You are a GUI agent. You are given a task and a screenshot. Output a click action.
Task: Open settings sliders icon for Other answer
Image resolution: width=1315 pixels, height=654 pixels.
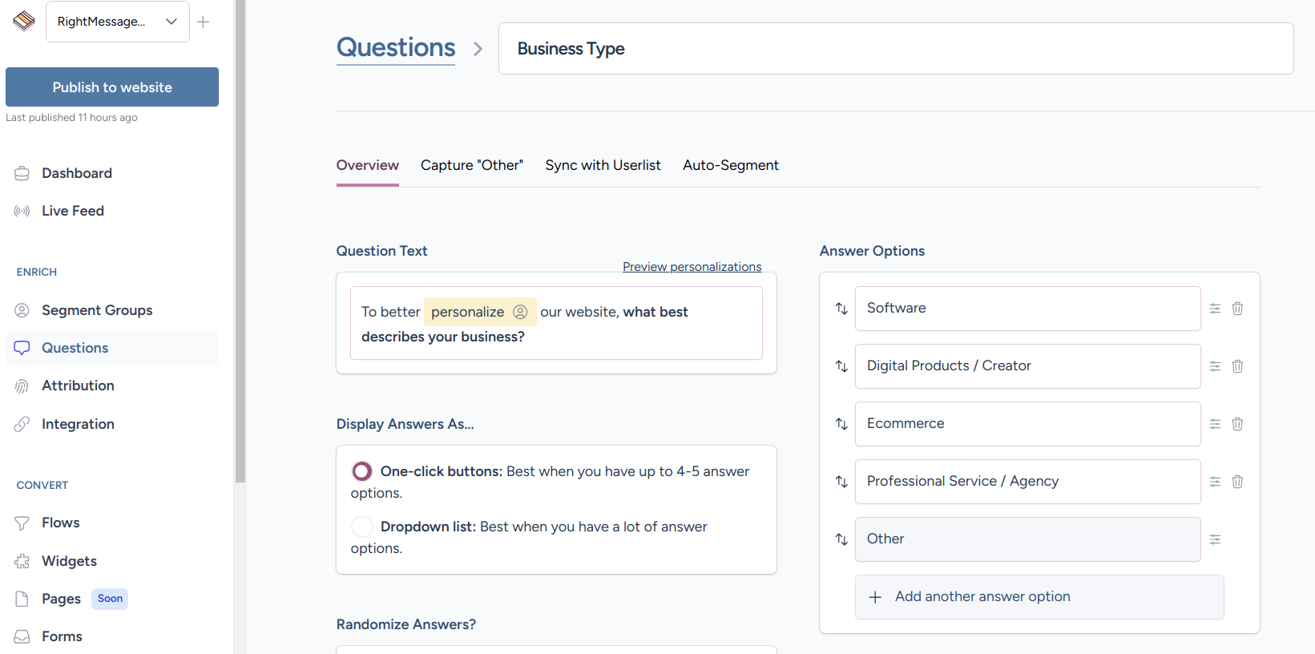[x=1215, y=539]
